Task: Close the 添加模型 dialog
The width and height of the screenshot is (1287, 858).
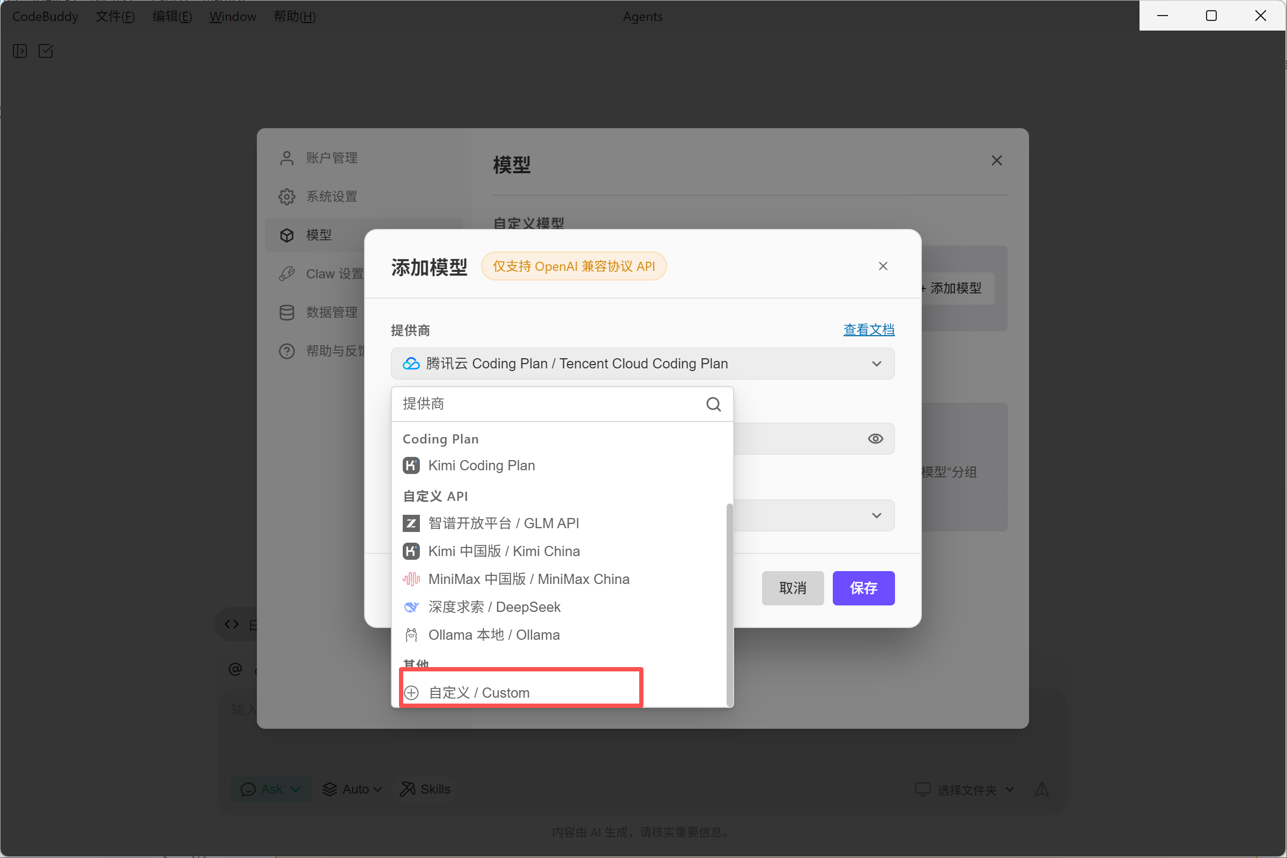Action: coord(883,267)
